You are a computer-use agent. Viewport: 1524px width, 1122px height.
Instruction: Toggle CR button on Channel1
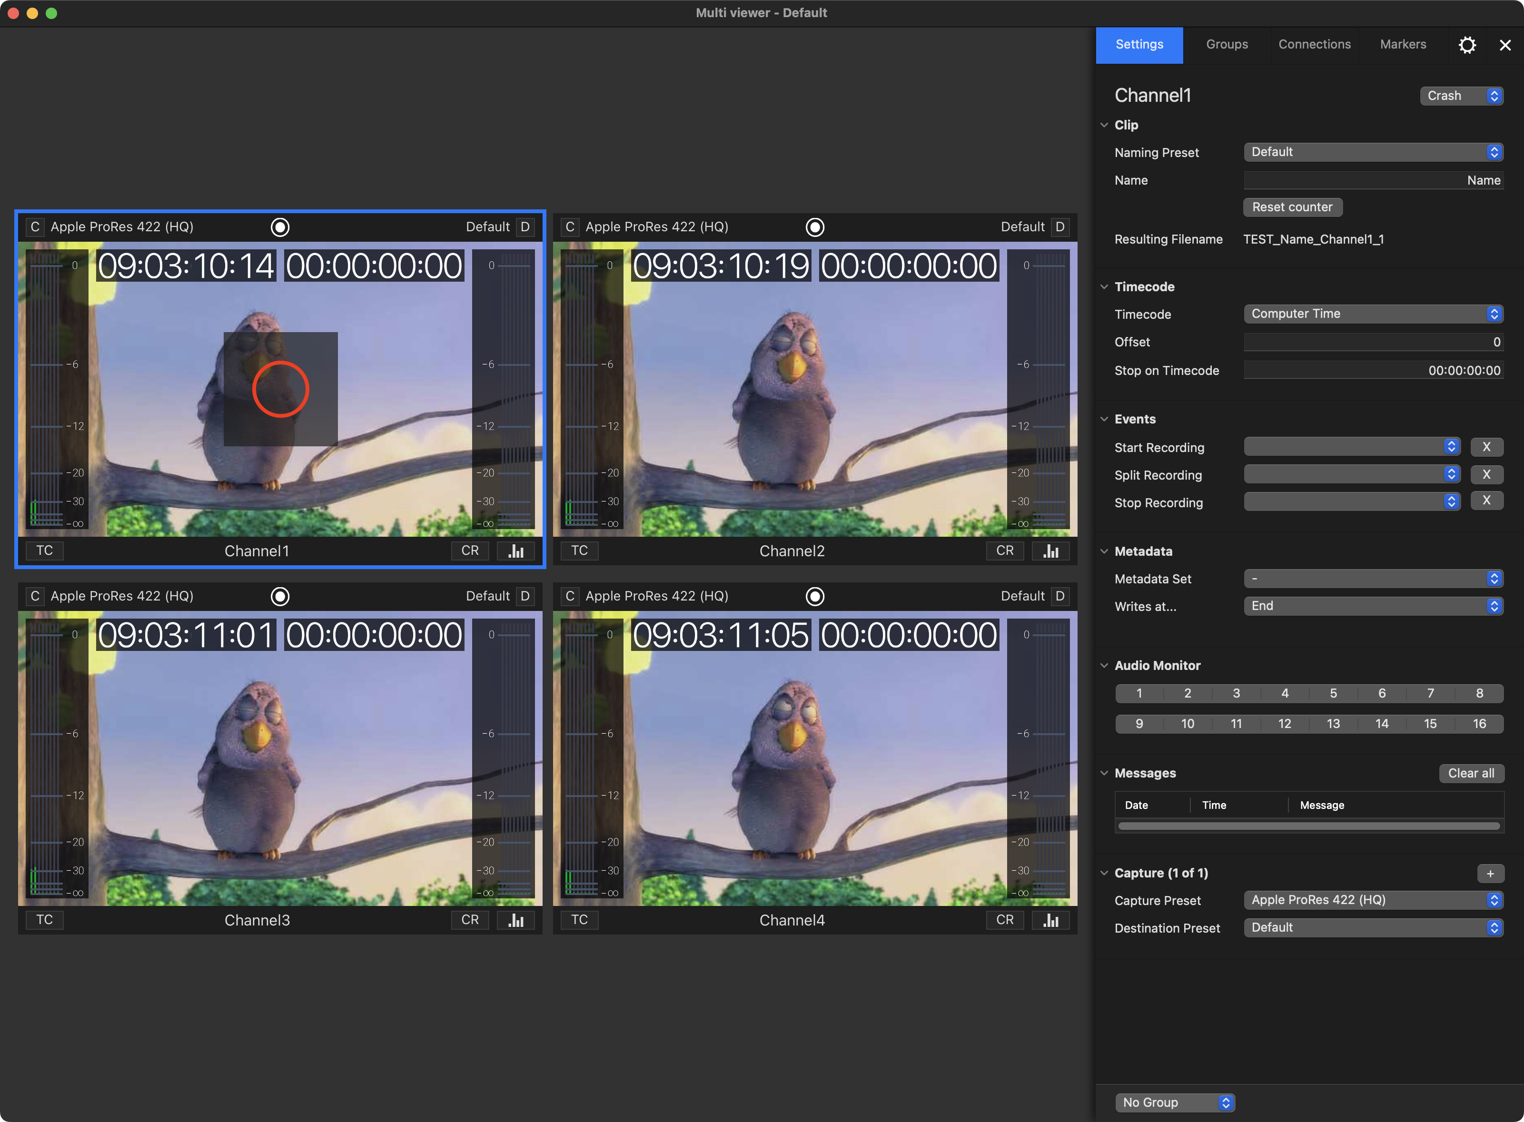pyautogui.click(x=470, y=551)
